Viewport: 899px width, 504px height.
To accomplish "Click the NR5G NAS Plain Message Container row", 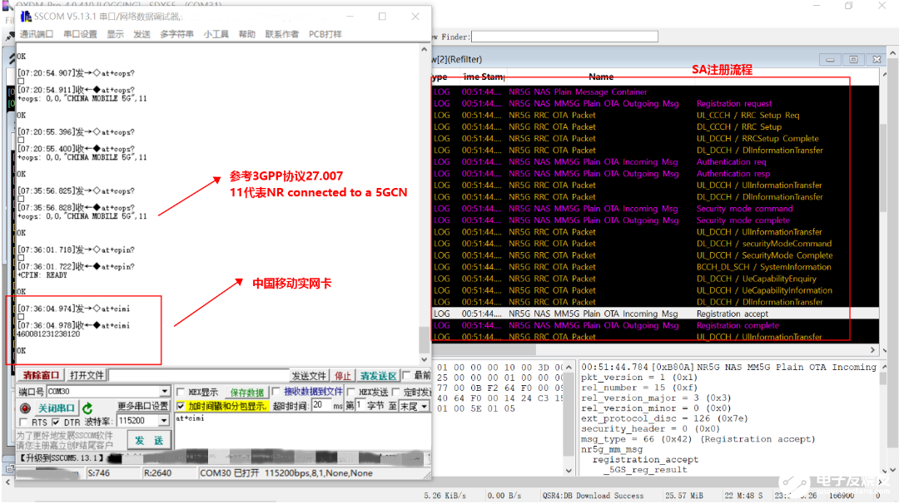I will 655,91.
